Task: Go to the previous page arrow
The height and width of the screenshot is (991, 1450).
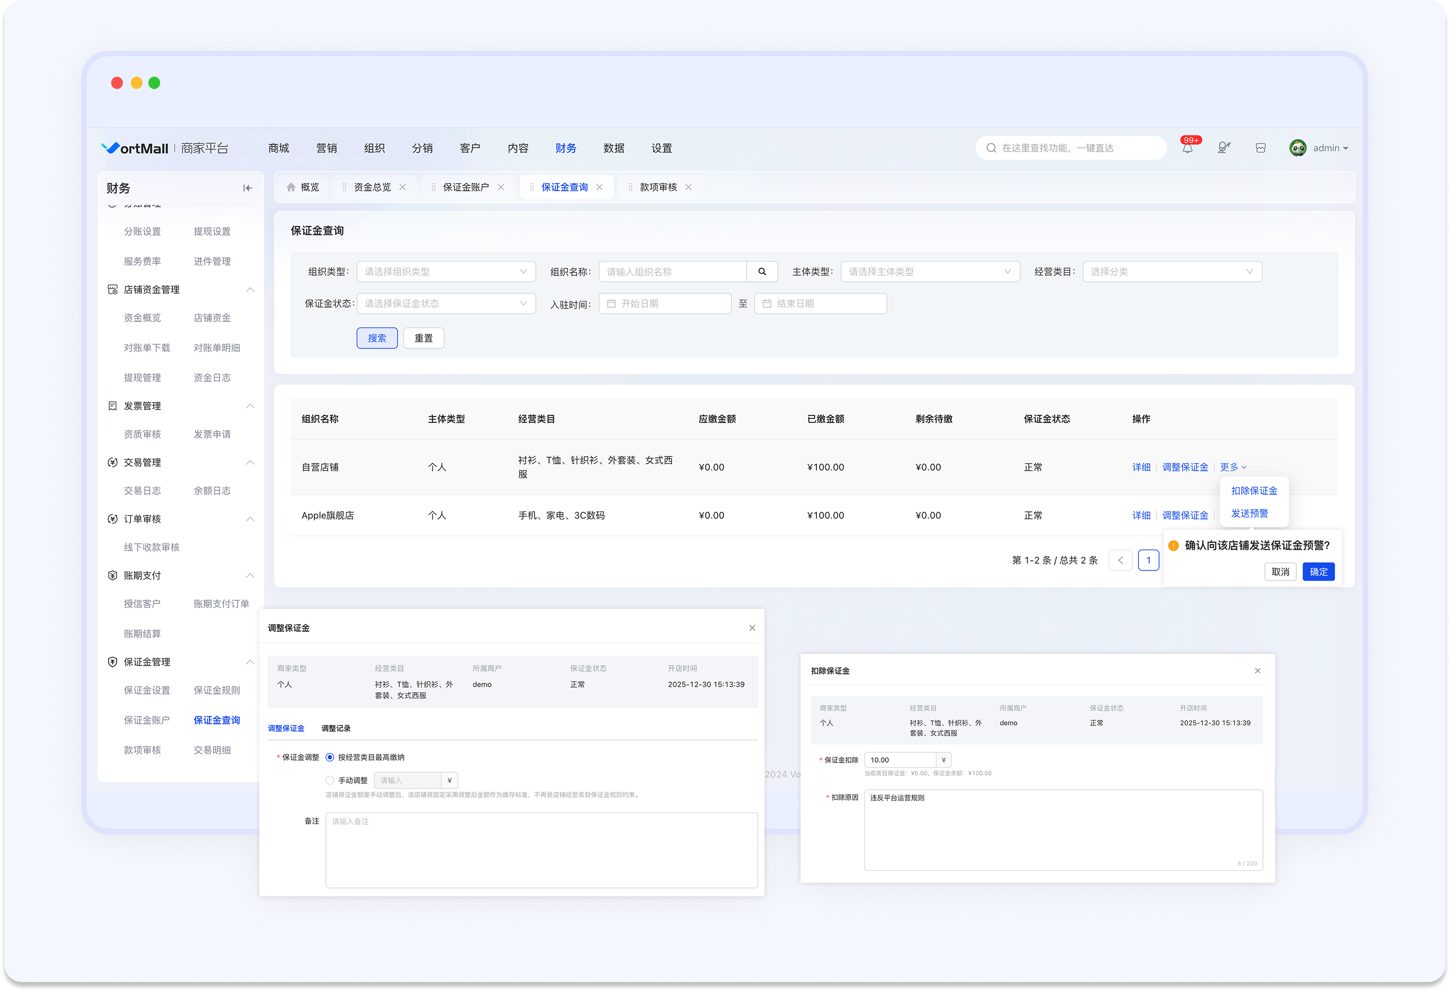Action: point(1120,560)
